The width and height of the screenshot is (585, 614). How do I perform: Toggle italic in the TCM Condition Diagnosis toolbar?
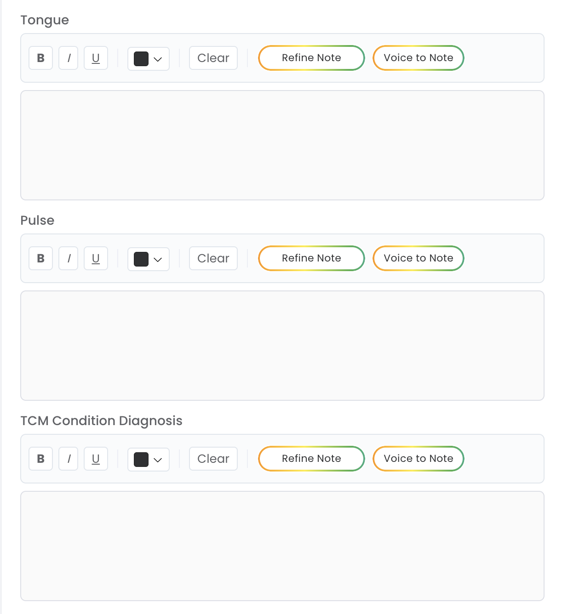pos(68,459)
